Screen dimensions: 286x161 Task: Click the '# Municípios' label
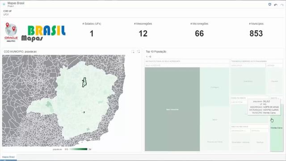256,24
